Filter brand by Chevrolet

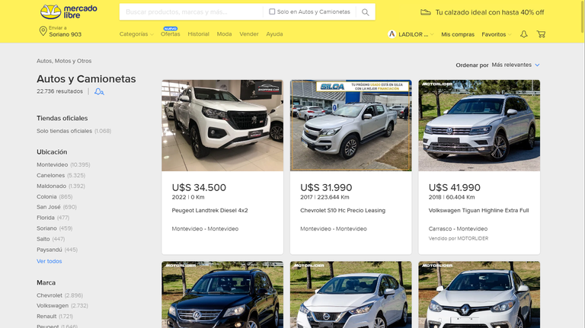pos(59,295)
